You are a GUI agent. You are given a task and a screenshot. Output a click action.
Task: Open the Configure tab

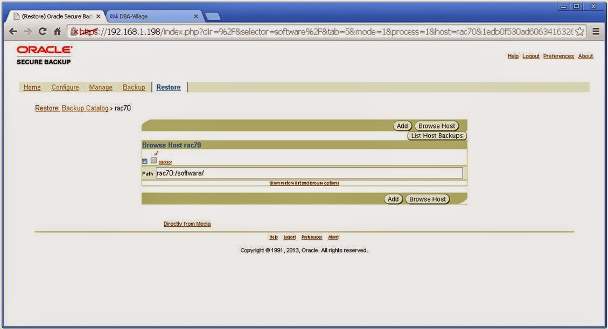65,88
